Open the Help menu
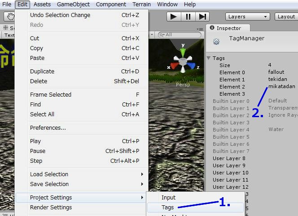The height and width of the screenshot is (216, 298). [x=190, y=4]
